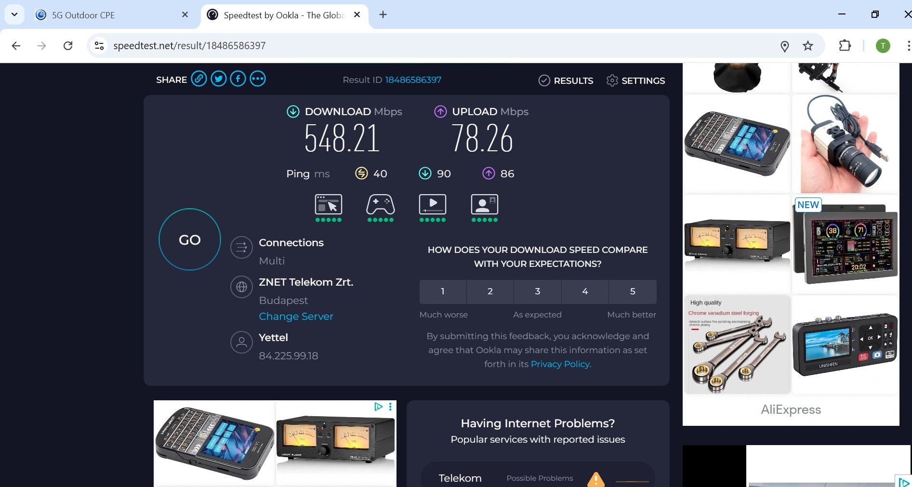
Task: Open location permission icon in address bar
Action: pyautogui.click(x=785, y=46)
